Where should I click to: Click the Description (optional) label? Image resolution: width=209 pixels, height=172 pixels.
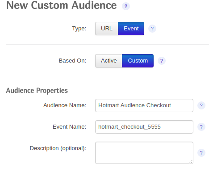58,148
